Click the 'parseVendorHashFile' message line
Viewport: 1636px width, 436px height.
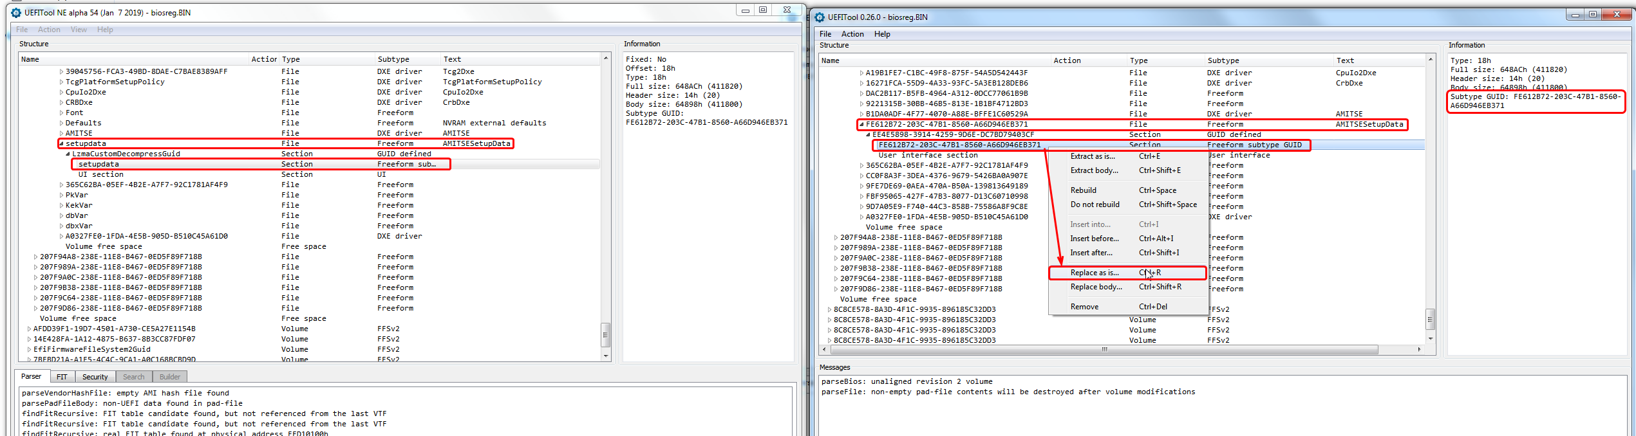click(125, 394)
